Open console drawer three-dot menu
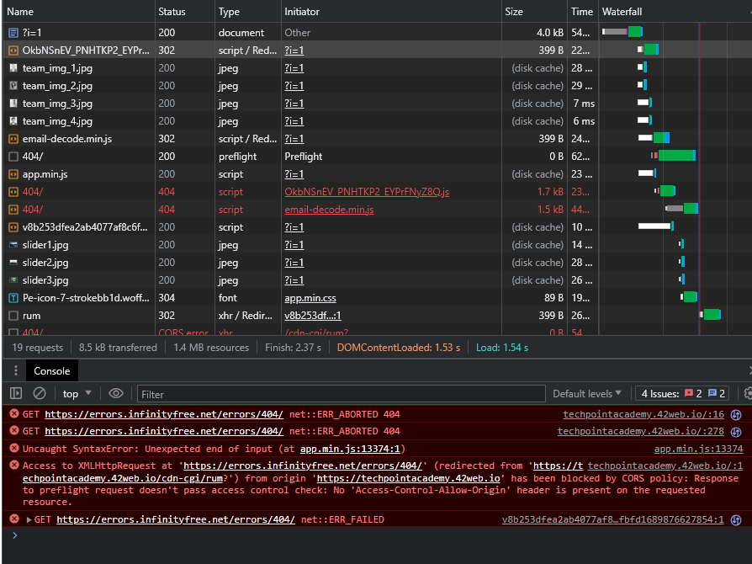The image size is (752, 564). click(x=16, y=370)
